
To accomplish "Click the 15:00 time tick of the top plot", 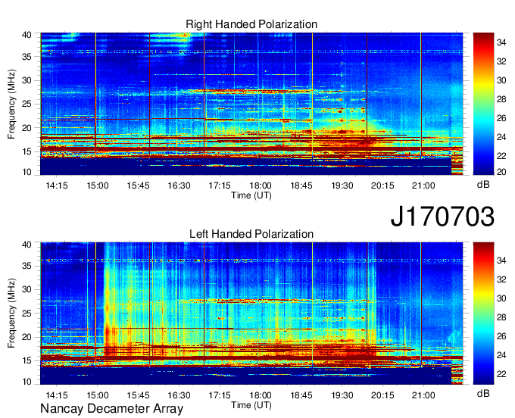I will [98, 186].
